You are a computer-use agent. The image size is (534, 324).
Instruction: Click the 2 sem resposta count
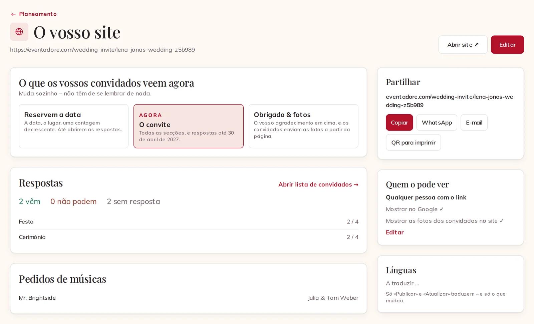133,201
